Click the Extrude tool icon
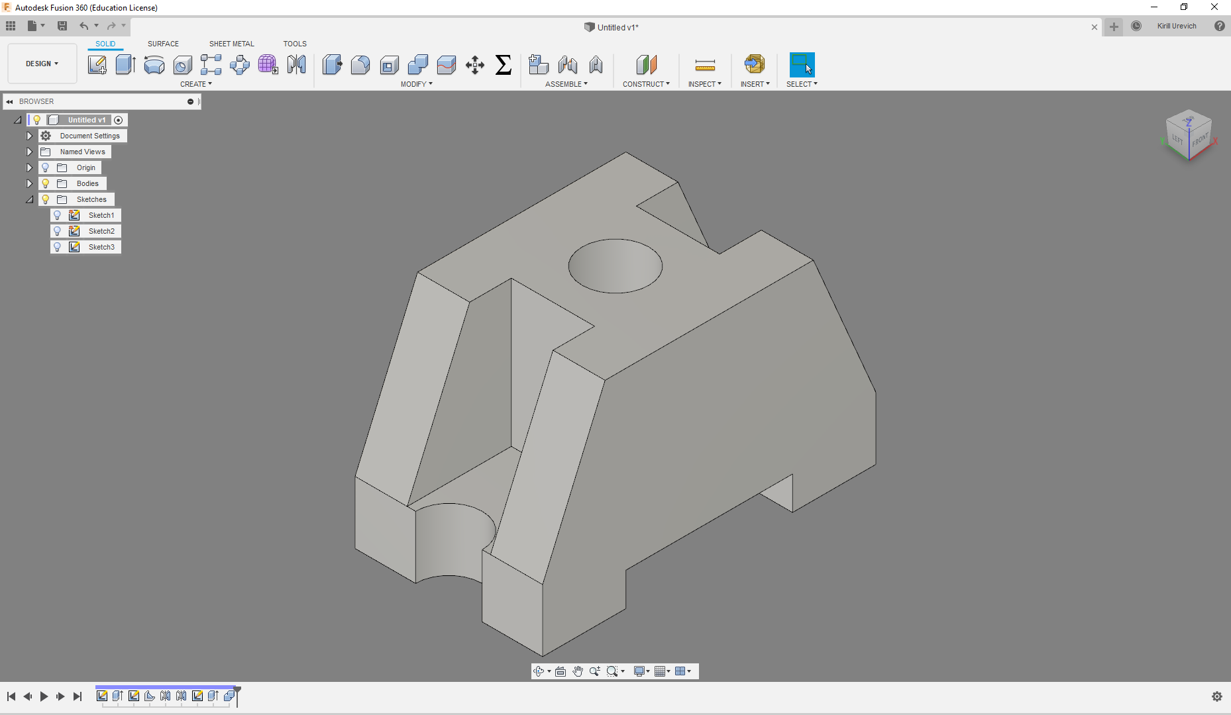 coord(125,65)
